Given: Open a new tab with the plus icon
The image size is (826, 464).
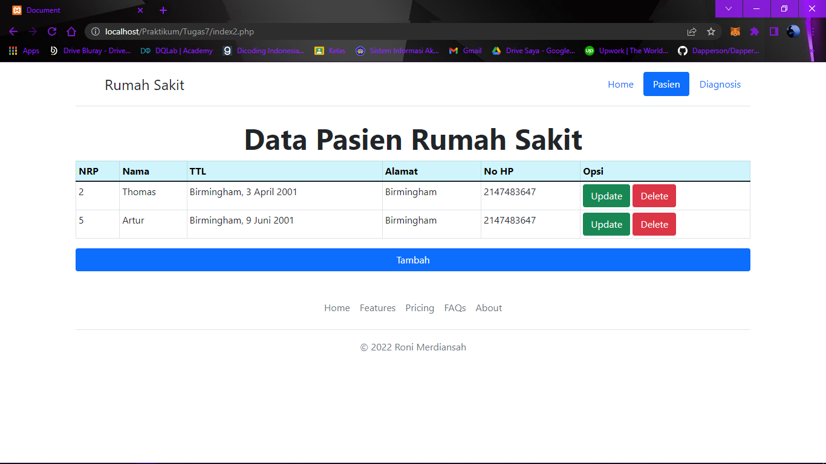Looking at the screenshot, I should [163, 10].
